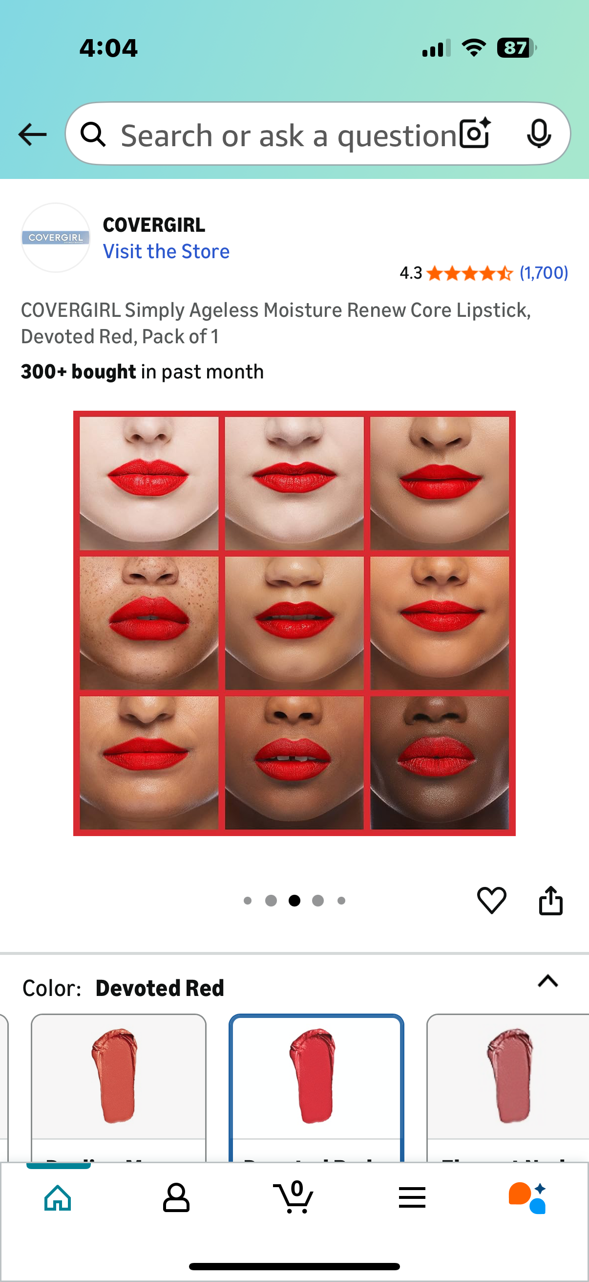Tap the nine-lips product image
This screenshot has height=1282, width=589.
pyautogui.click(x=294, y=623)
